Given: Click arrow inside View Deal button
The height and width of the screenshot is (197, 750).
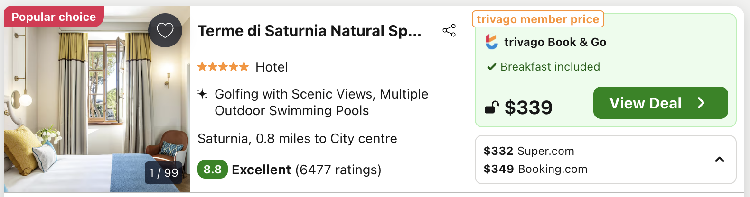Looking at the screenshot, I should tap(701, 103).
